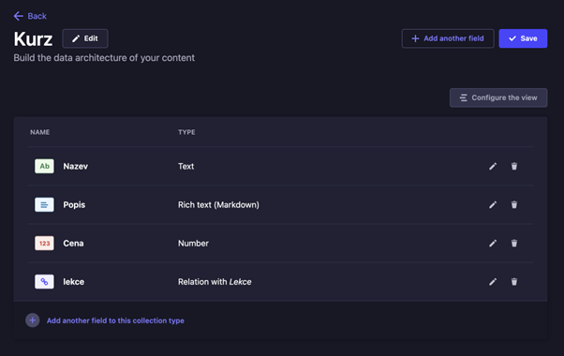Open Configure the view

tap(498, 97)
